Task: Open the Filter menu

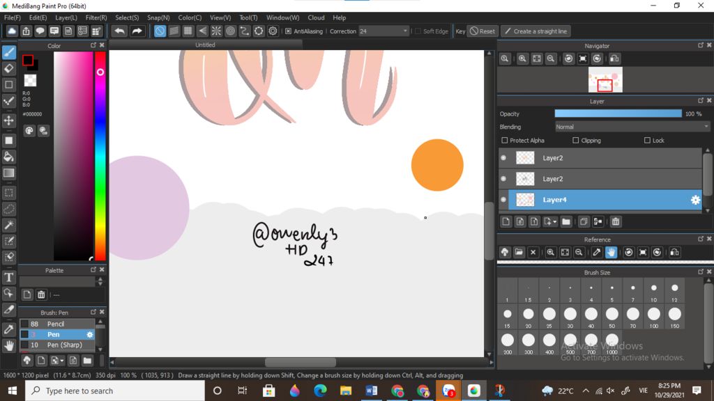Action: [96, 17]
